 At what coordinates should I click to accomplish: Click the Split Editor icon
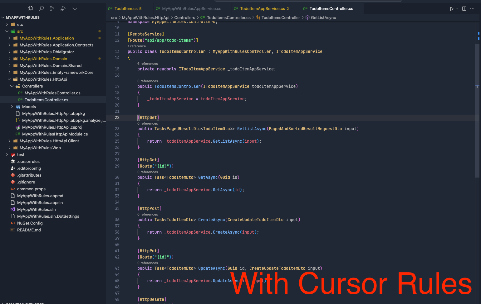click(x=464, y=9)
